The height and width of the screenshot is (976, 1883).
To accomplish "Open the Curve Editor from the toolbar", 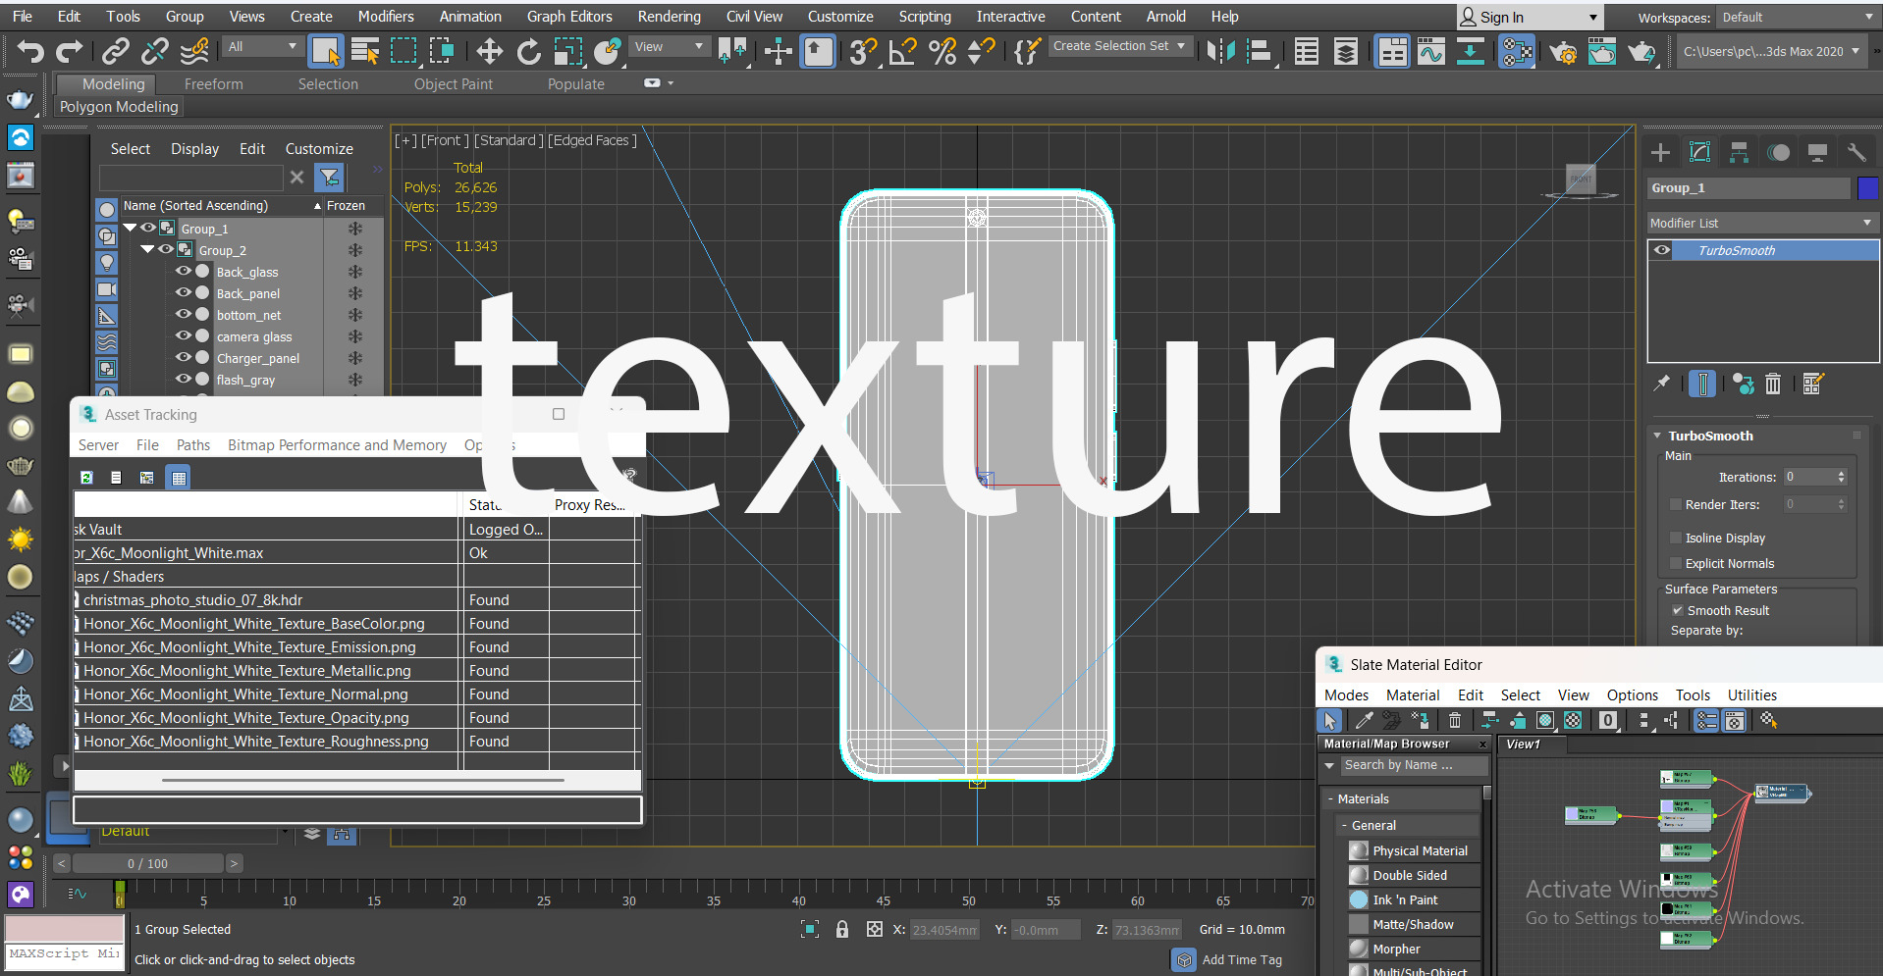I will 1431,51.
